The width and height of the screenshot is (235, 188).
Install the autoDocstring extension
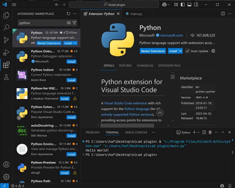coord(71,136)
